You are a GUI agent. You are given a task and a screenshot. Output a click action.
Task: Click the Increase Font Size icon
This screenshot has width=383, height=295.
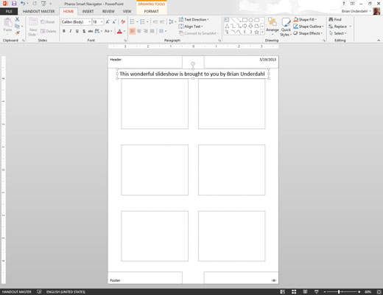pos(108,22)
